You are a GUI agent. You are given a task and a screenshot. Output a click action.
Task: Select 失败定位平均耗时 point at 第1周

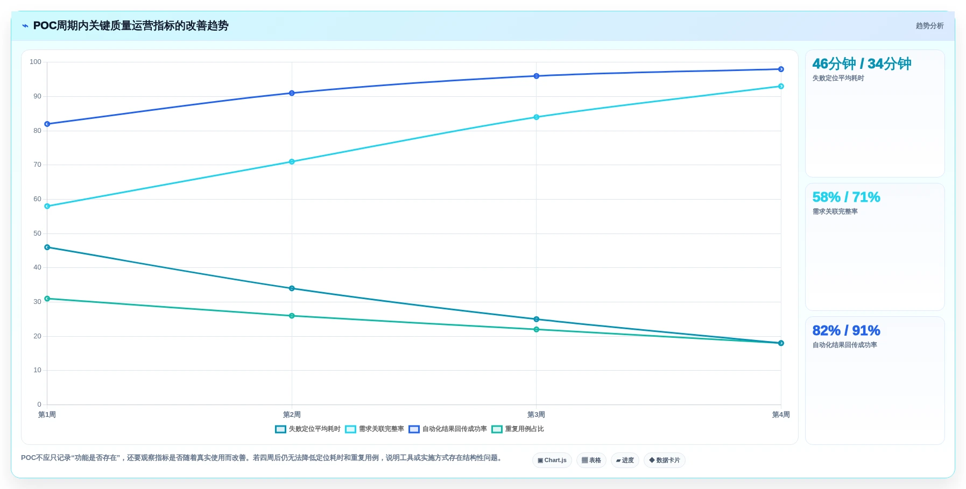47,247
